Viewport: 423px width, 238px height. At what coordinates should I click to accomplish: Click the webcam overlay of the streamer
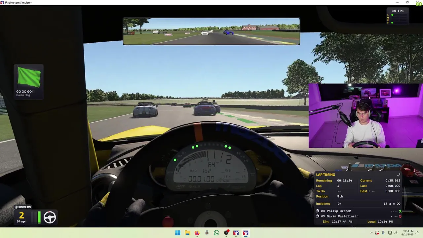pos(366,115)
